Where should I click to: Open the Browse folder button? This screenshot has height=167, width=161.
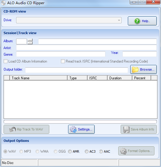click(143, 69)
